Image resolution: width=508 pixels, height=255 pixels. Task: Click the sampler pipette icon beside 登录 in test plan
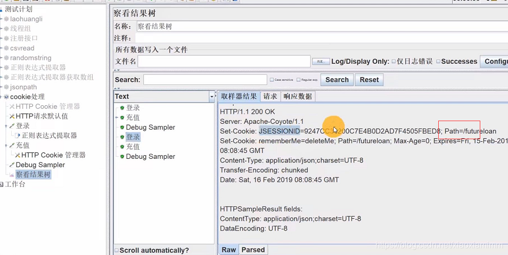click(x=12, y=126)
